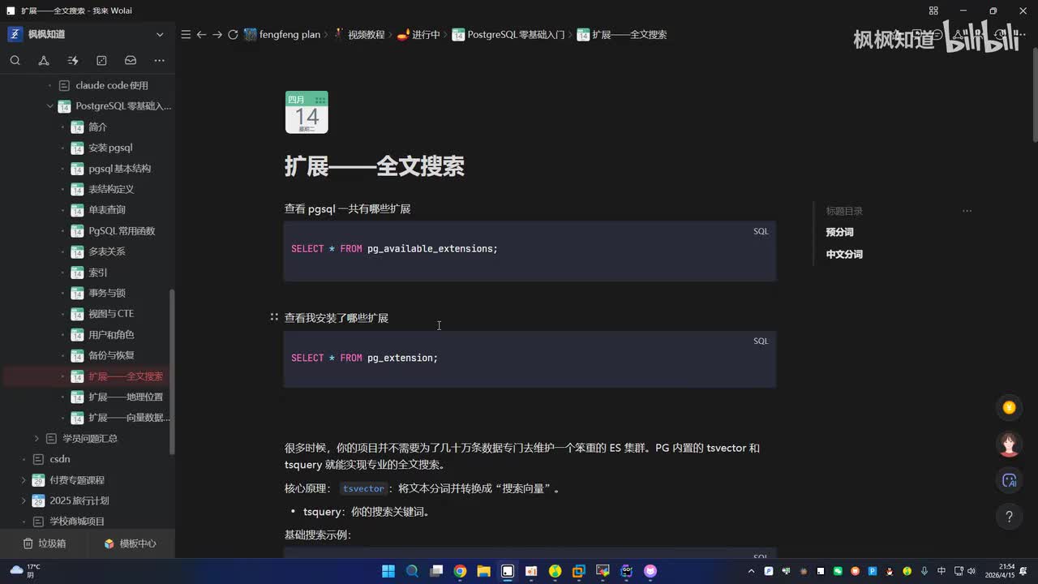
Task: Jump to 预分词 in outline
Action: point(839,232)
